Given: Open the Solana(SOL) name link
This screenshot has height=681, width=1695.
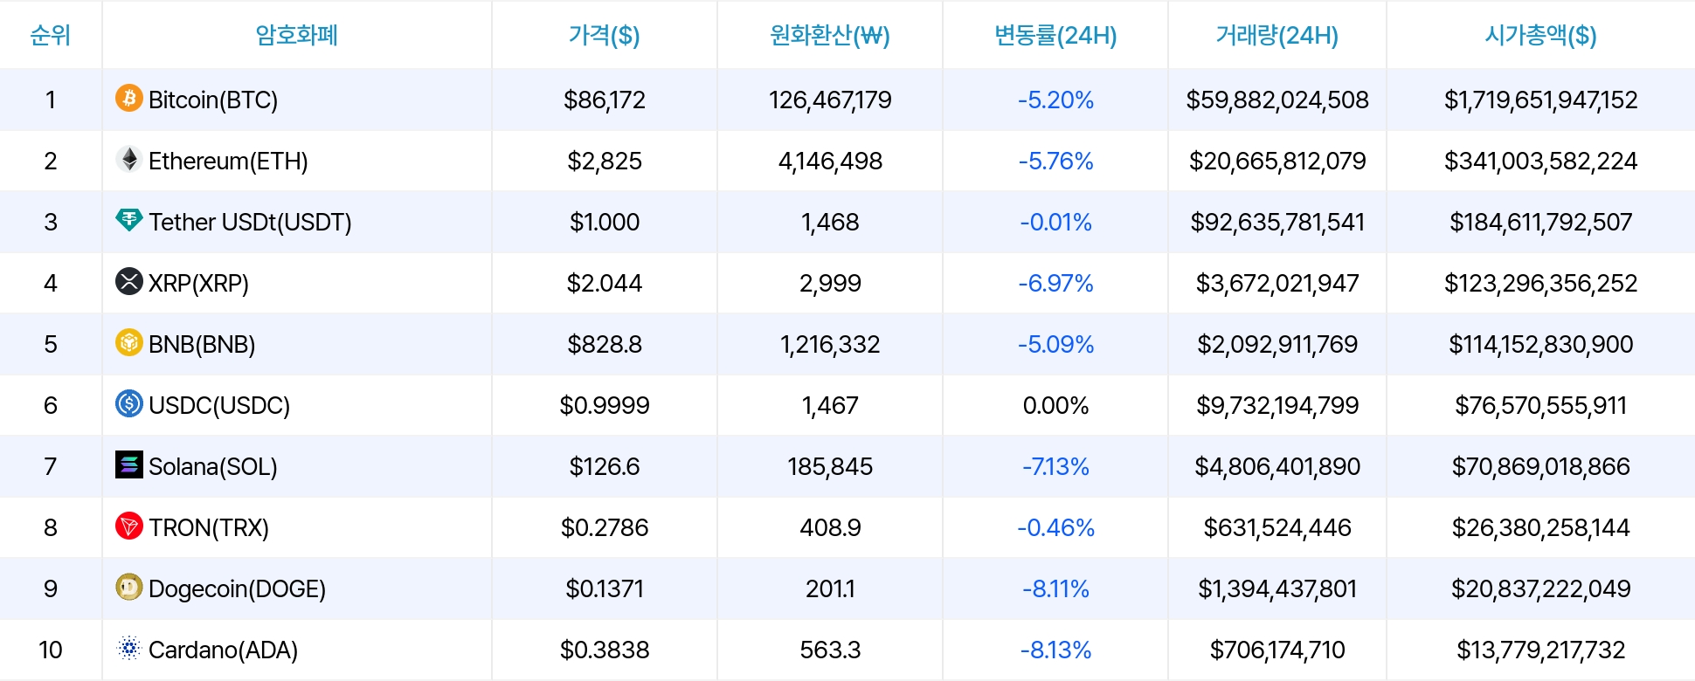Looking at the screenshot, I should 213,466.
